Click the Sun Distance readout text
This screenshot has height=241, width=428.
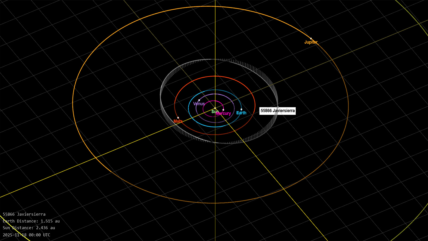tap(29, 228)
